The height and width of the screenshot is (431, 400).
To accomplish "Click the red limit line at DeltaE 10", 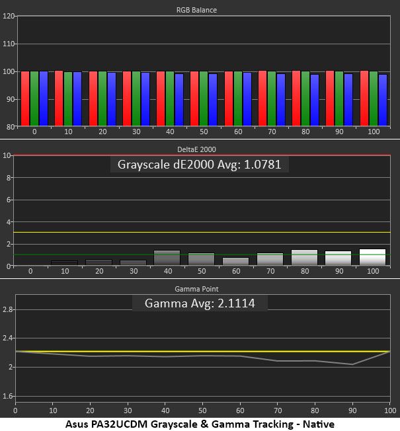I will (x=202, y=155).
